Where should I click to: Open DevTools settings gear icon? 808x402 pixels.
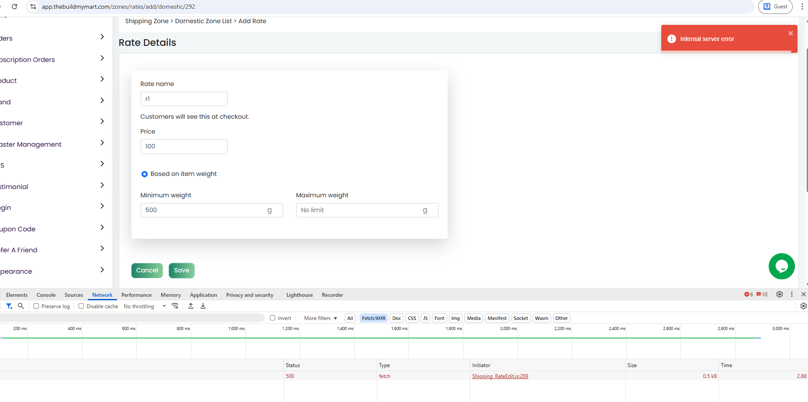click(x=780, y=294)
